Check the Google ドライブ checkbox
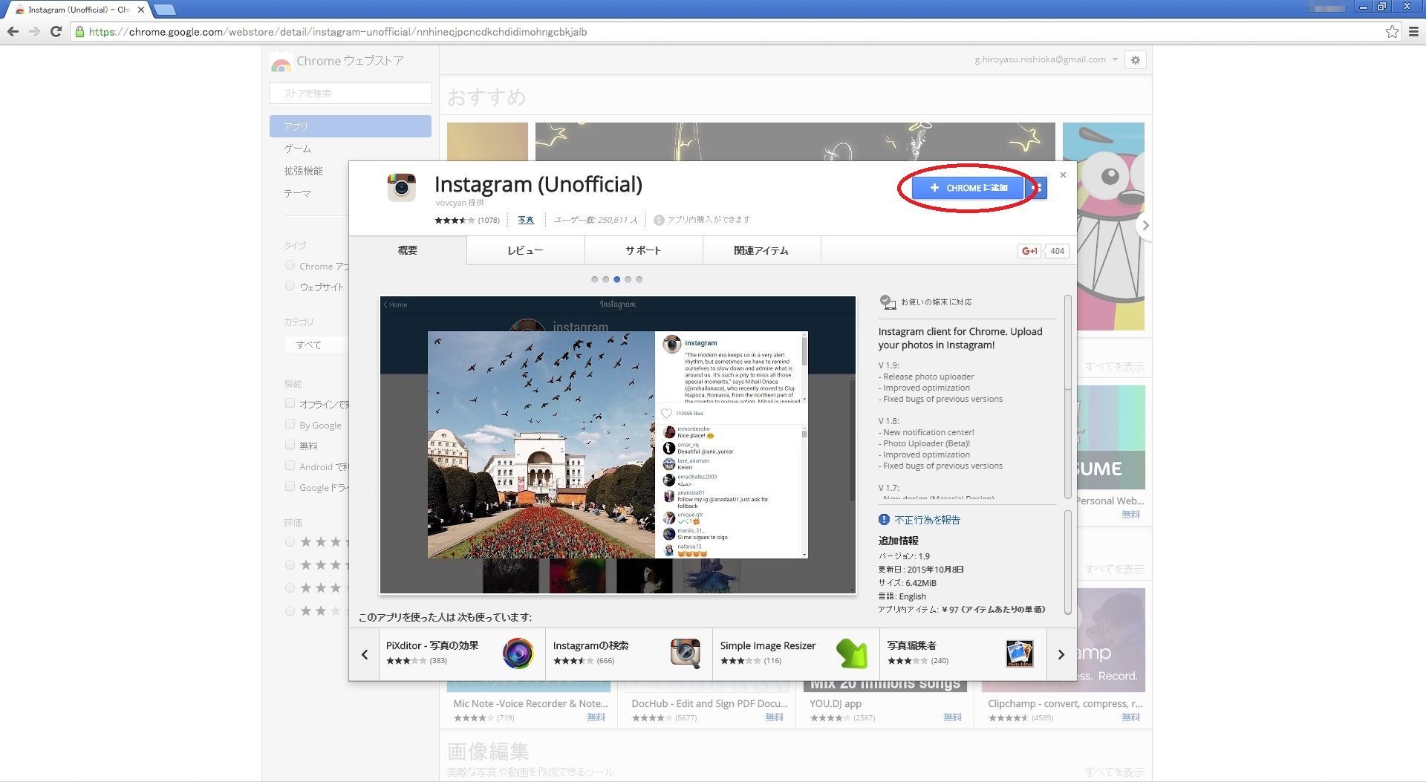Screen dimensions: 1426x782 (290, 486)
